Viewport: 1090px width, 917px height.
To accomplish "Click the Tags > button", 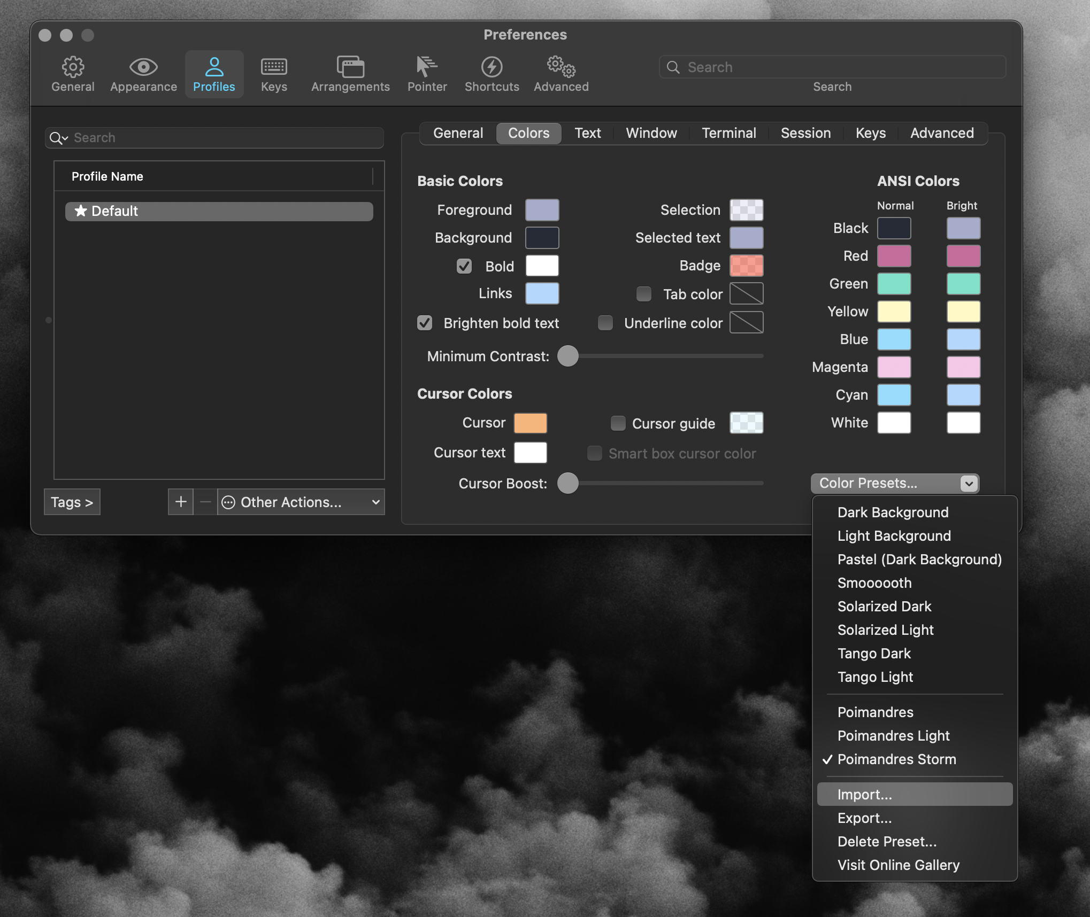I will (x=72, y=502).
